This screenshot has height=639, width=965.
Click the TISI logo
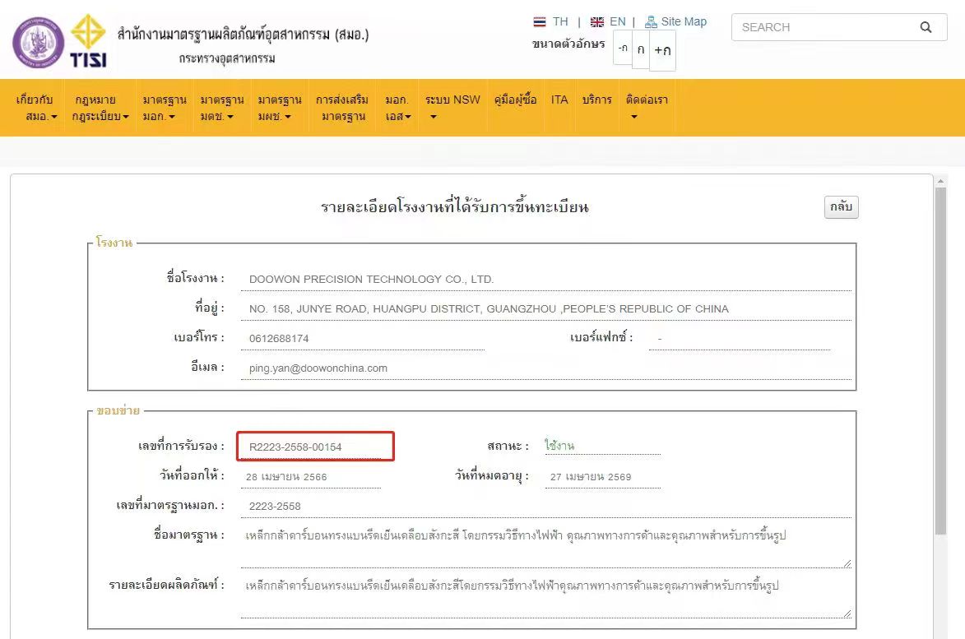point(88,41)
